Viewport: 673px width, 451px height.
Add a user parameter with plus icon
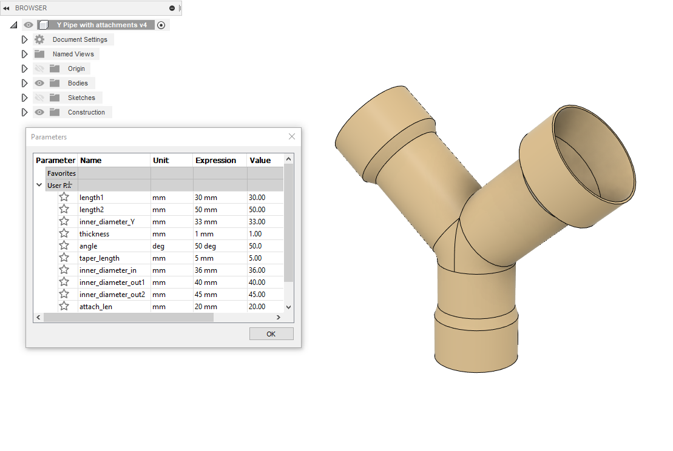pos(69,185)
